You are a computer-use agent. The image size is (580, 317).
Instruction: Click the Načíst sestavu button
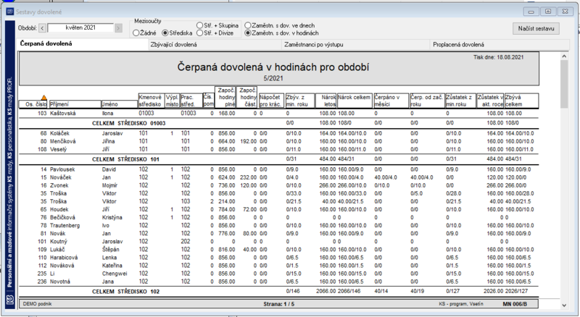pos(536,28)
